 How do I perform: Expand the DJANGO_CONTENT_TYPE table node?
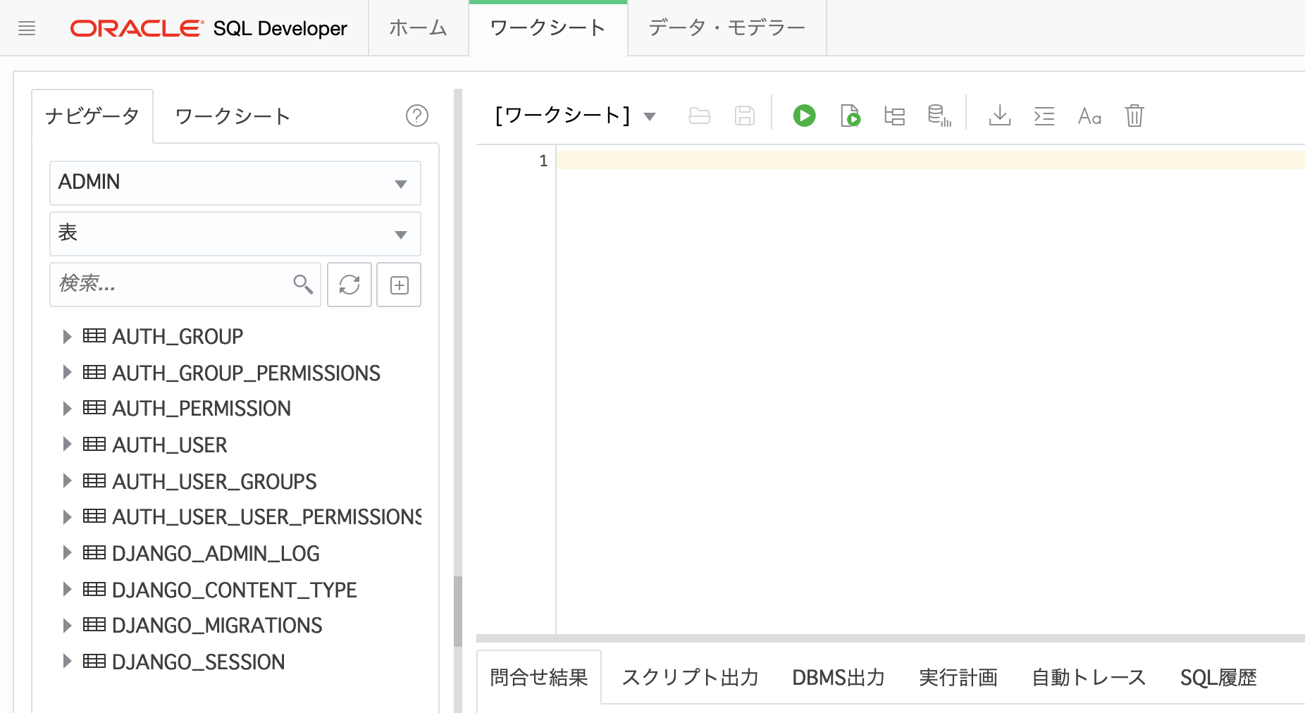[67, 589]
